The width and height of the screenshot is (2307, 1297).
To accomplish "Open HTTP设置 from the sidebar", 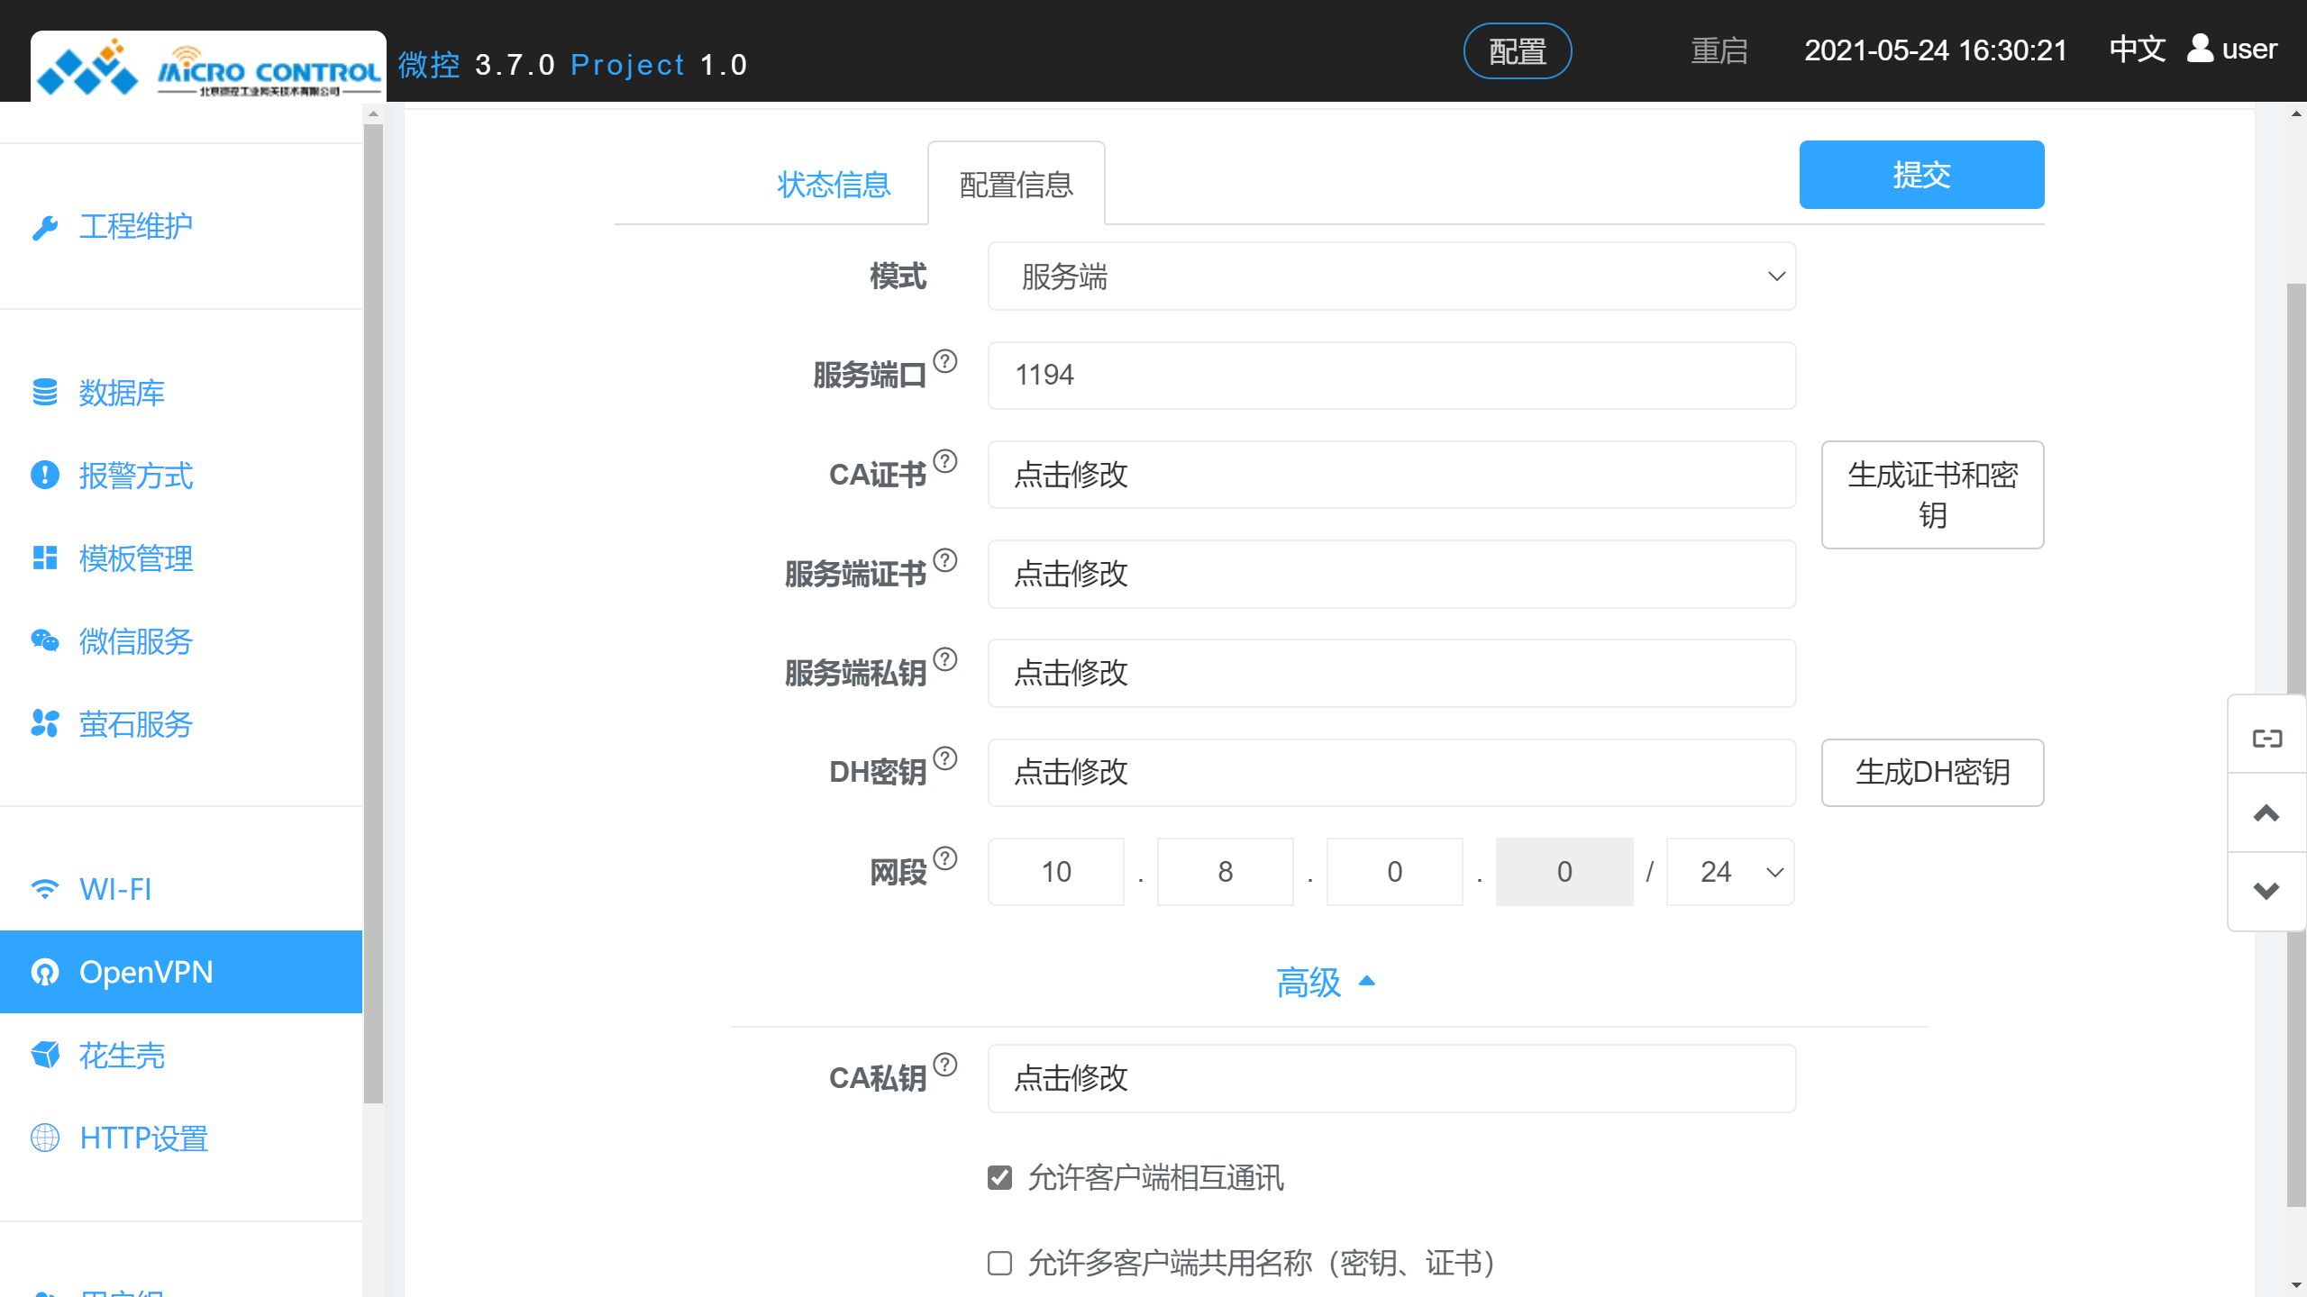I will 143,1138.
